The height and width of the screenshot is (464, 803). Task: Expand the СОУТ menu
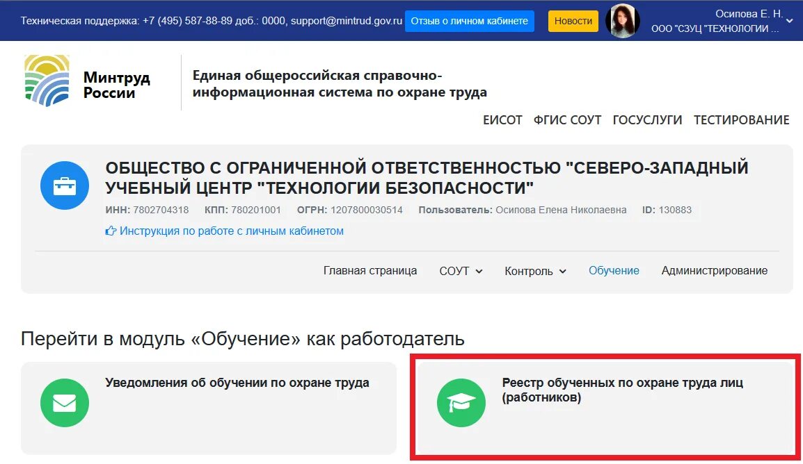coord(461,271)
